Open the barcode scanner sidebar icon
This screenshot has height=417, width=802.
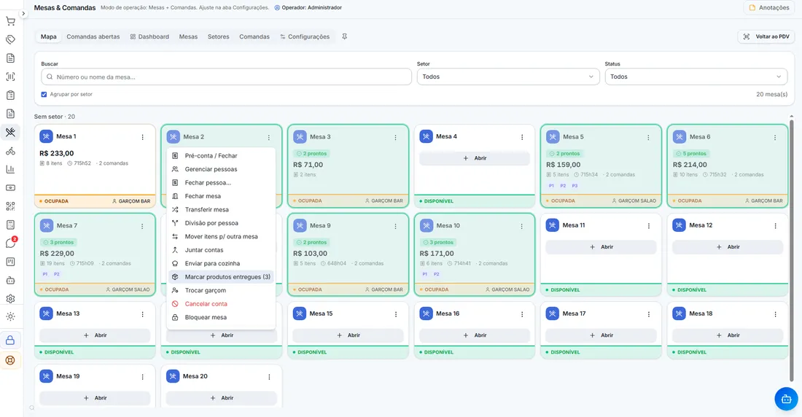pyautogui.click(x=10, y=77)
